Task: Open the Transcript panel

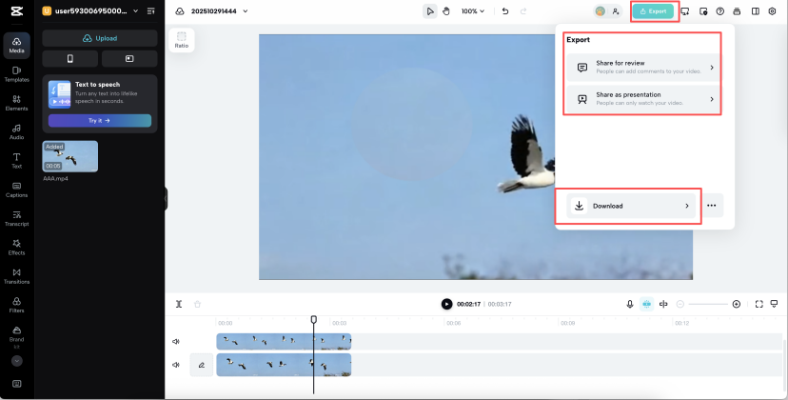Action: tap(16, 218)
